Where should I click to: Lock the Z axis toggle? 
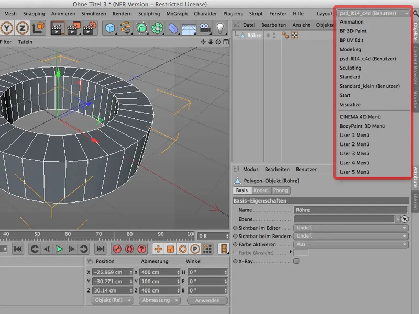point(22,28)
